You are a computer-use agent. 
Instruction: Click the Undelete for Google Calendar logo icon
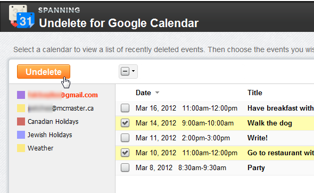point(22,16)
